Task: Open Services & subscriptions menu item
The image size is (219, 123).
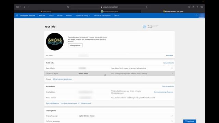Action: coord(102,15)
